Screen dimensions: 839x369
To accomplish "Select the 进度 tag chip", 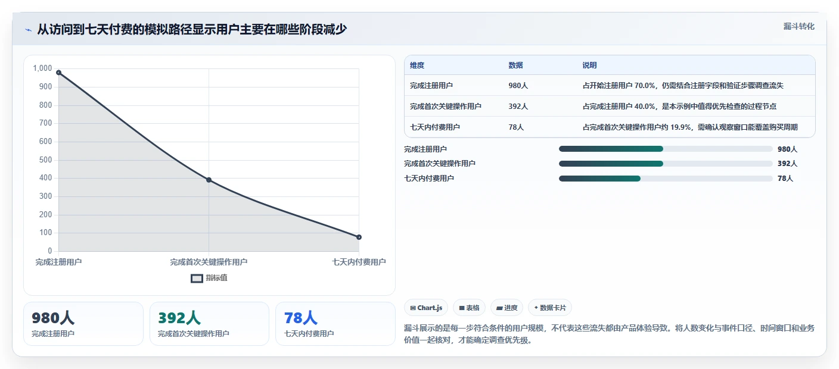I will pos(507,308).
